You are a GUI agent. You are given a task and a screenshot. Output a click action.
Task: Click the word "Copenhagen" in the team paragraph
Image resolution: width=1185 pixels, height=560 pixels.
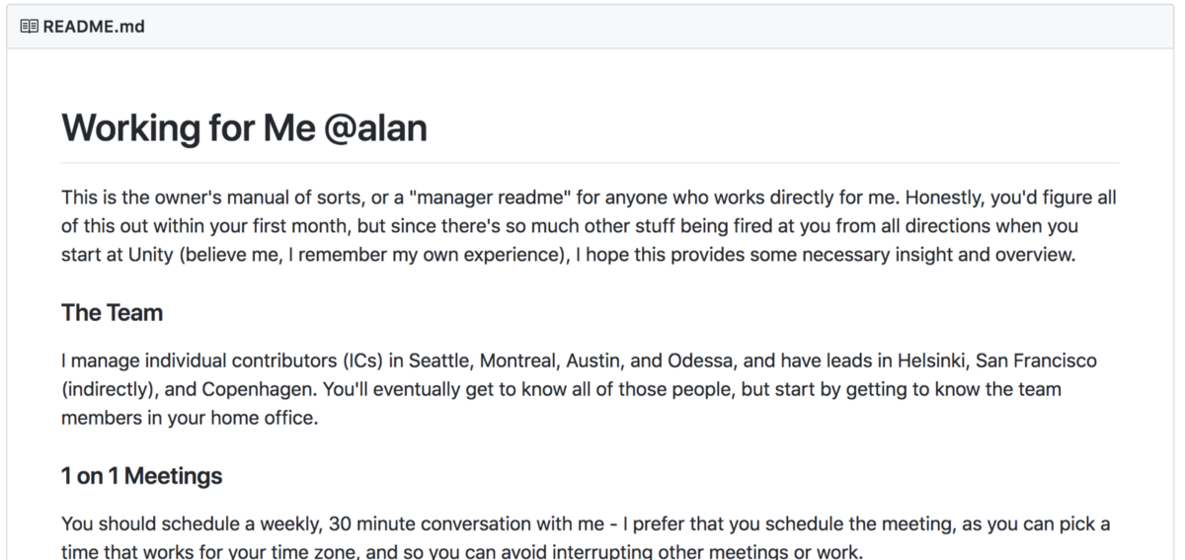pyautogui.click(x=247, y=389)
